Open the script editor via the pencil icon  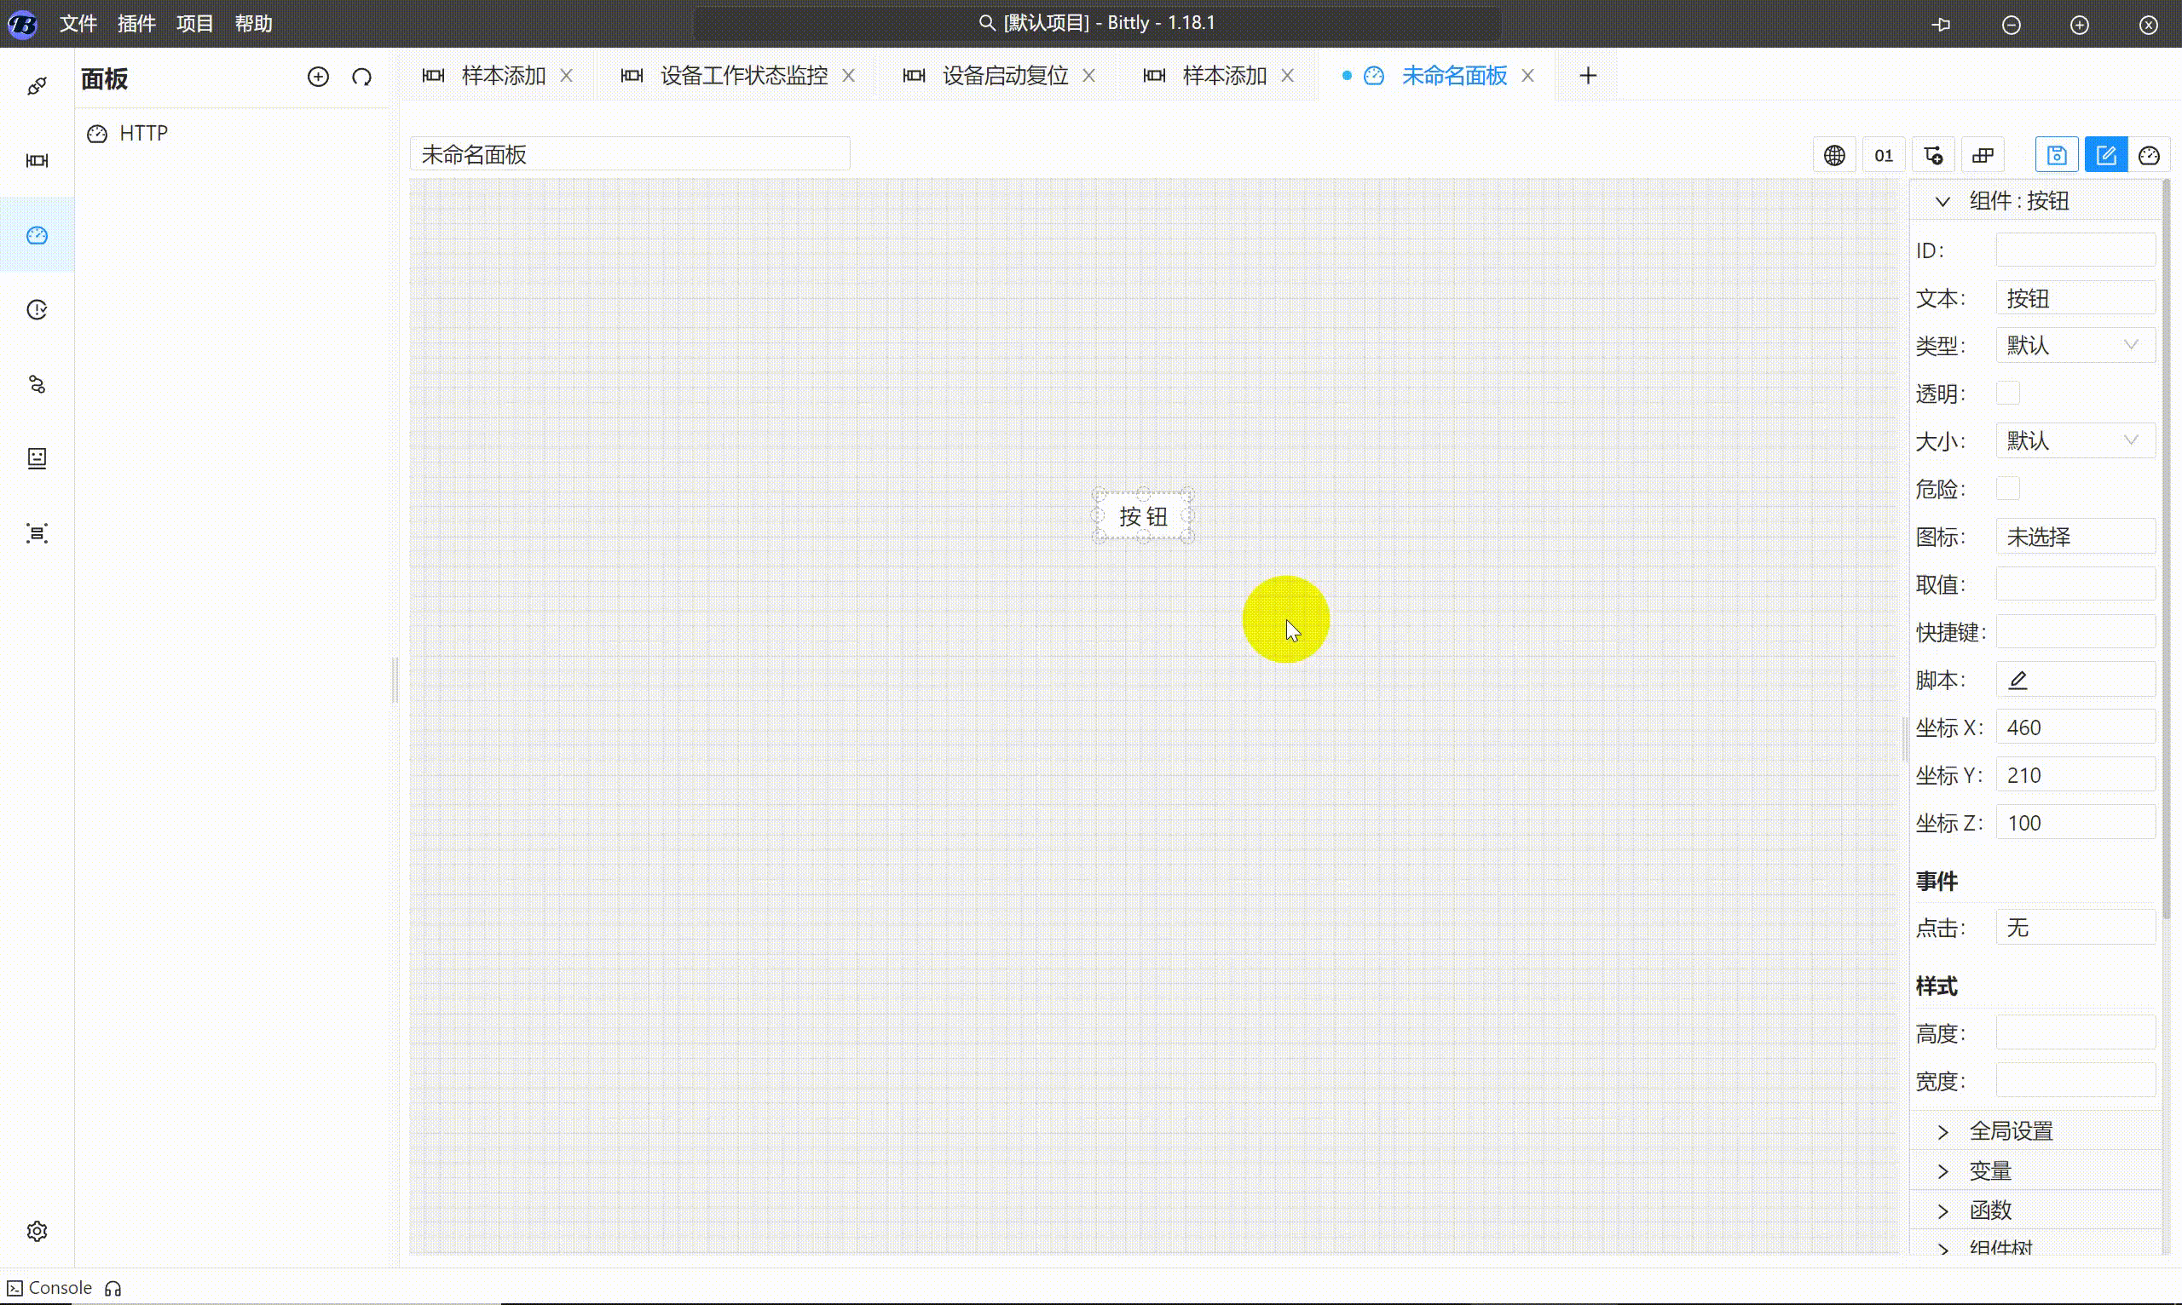pos(2018,679)
